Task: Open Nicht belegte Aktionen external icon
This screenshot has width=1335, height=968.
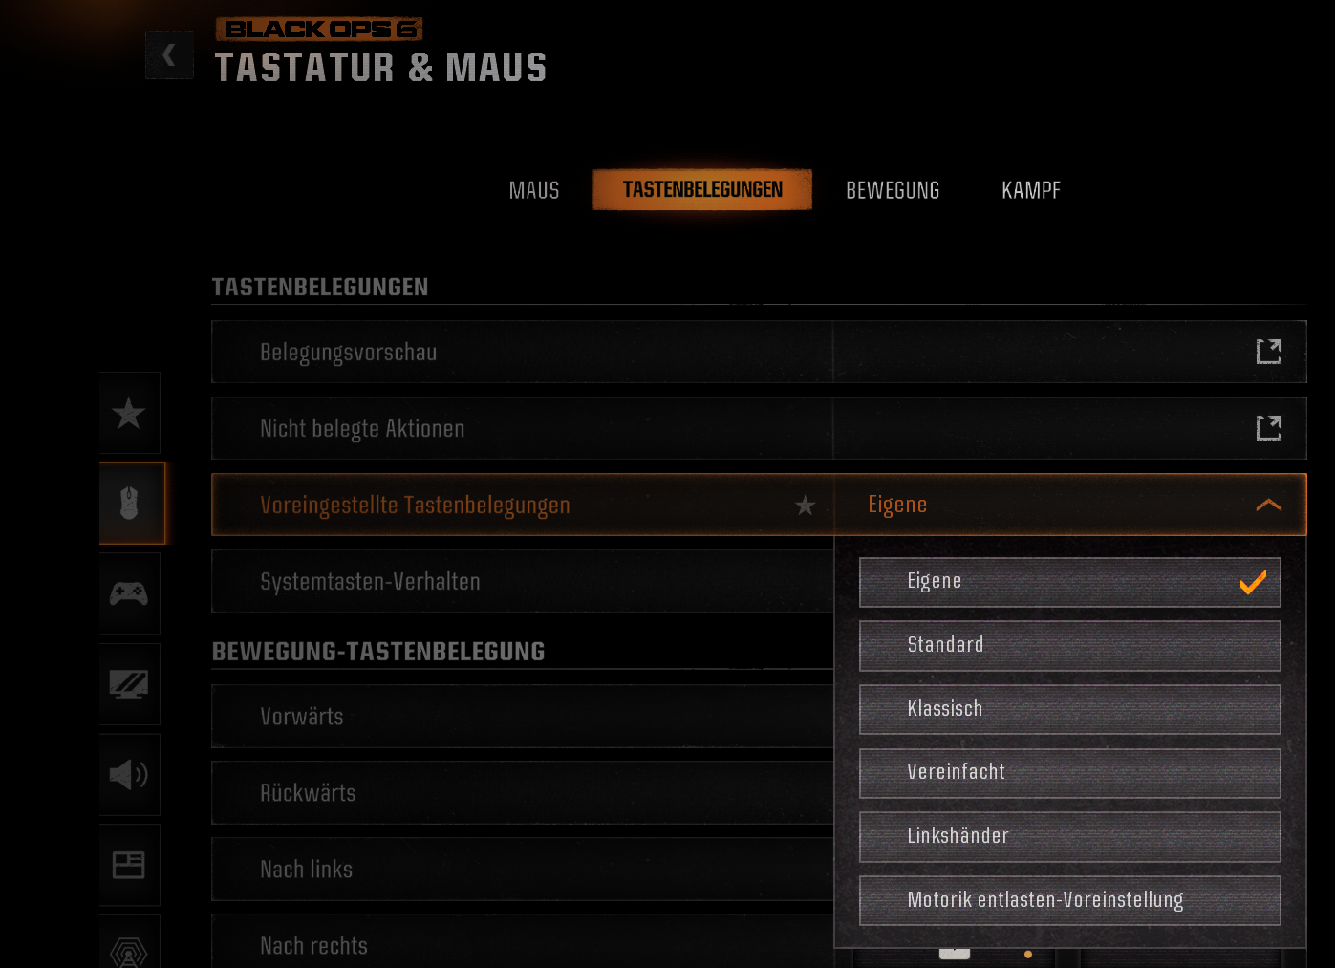Action: point(1268,428)
